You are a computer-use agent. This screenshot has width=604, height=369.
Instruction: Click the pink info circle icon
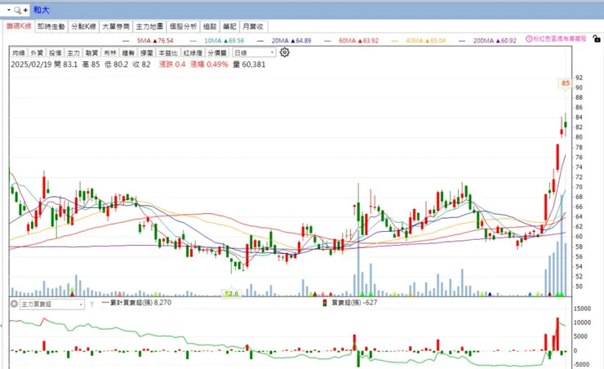coord(529,39)
